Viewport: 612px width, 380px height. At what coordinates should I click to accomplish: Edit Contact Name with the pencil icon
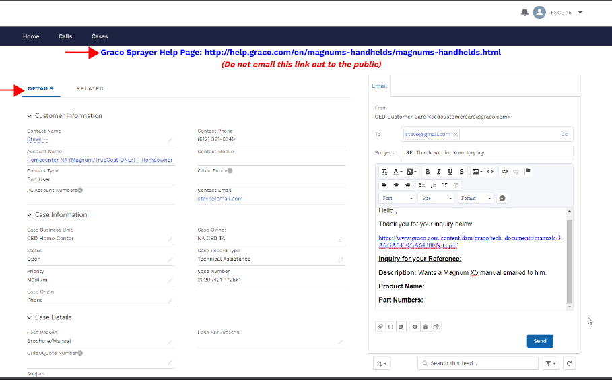pyautogui.click(x=170, y=140)
